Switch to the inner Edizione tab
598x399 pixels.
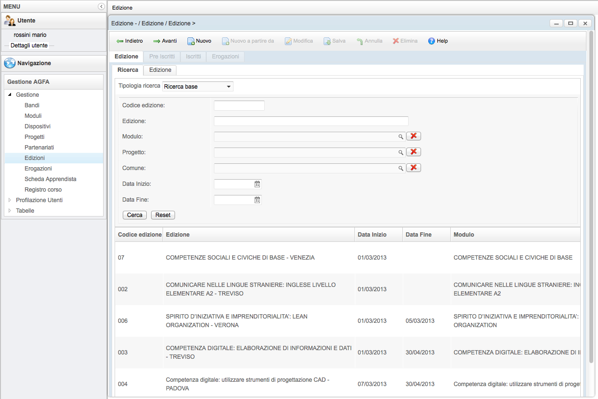pos(160,70)
